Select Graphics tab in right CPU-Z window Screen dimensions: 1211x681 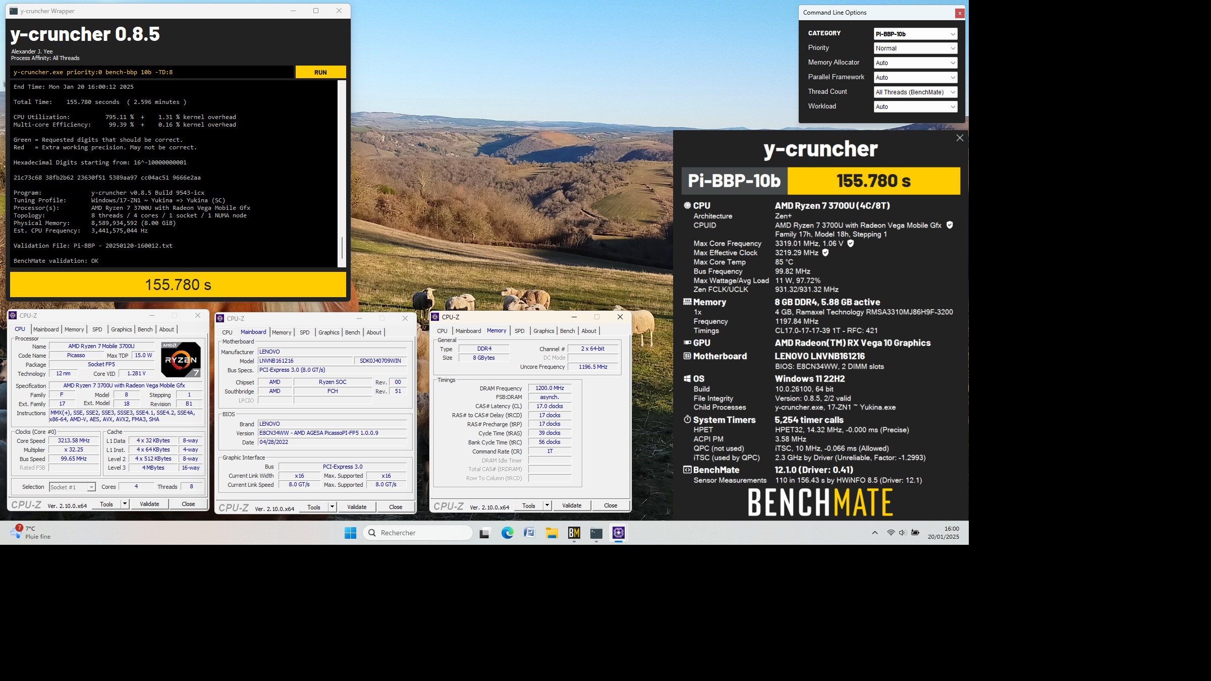pyautogui.click(x=544, y=331)
